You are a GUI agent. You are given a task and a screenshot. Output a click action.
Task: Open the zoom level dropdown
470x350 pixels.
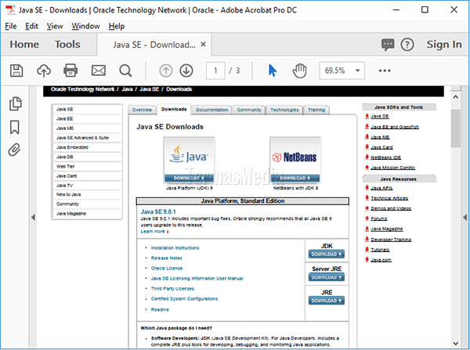point(358,70)
